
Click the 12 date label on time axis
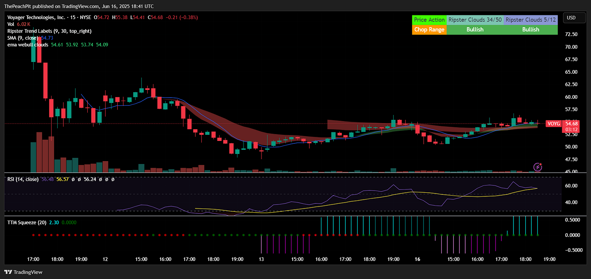pyautogui.click(x=106, y=259)
